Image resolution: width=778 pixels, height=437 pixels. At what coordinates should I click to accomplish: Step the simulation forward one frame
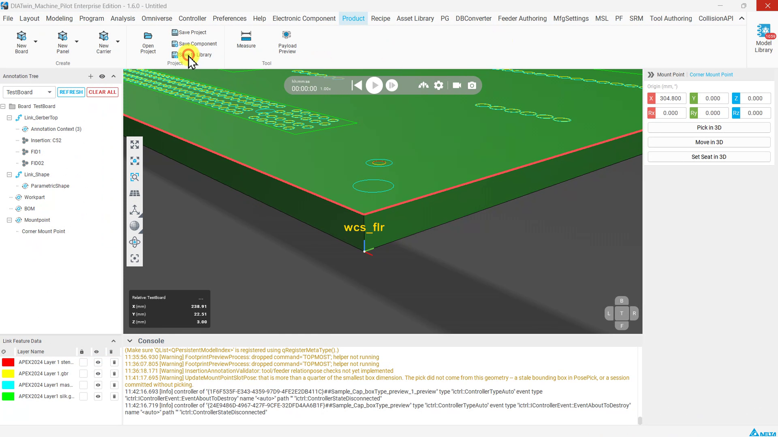[392, 85]
